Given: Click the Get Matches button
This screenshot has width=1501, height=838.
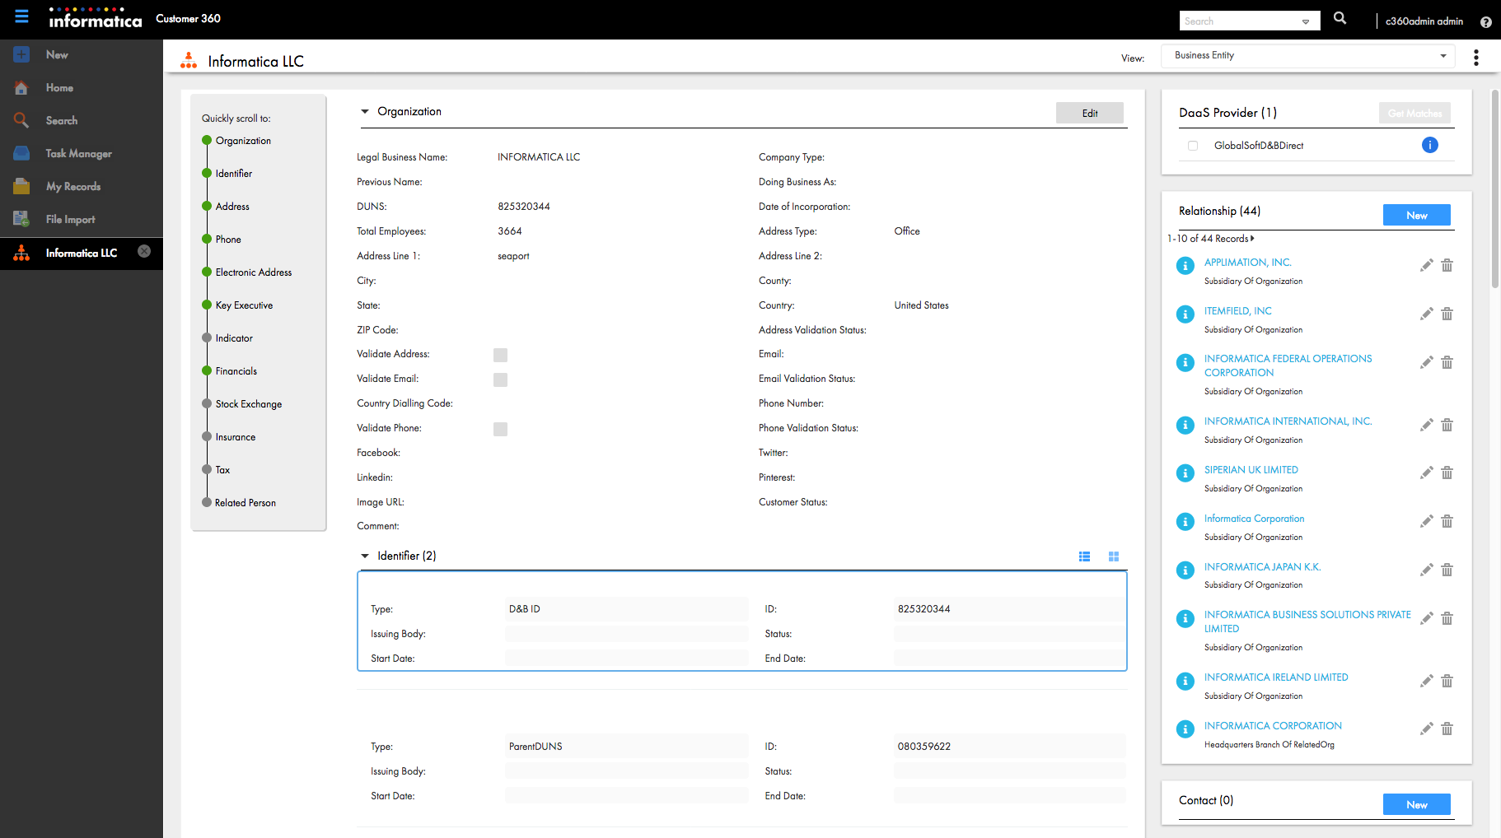Looking at the screenshot, I should click(x=1414, y=113).
